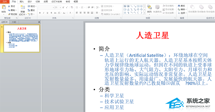Open the Section (节) dropdown
The image size is (215, 112).
31,14
